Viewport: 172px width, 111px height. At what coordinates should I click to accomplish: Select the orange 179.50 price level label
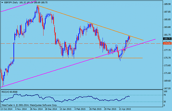tap(167, 43)
